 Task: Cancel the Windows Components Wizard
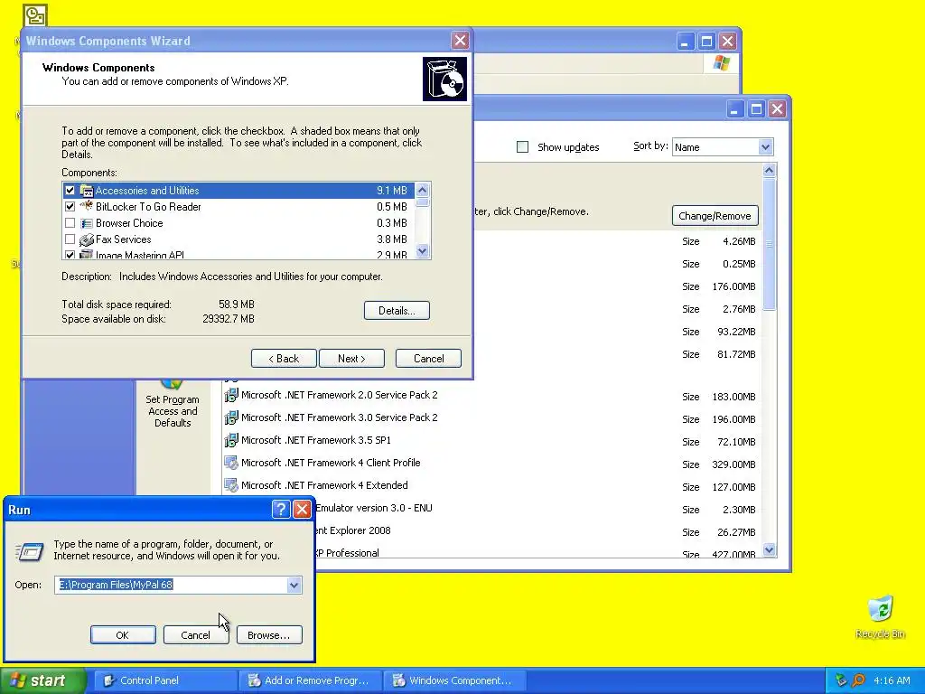click(428, 358)
